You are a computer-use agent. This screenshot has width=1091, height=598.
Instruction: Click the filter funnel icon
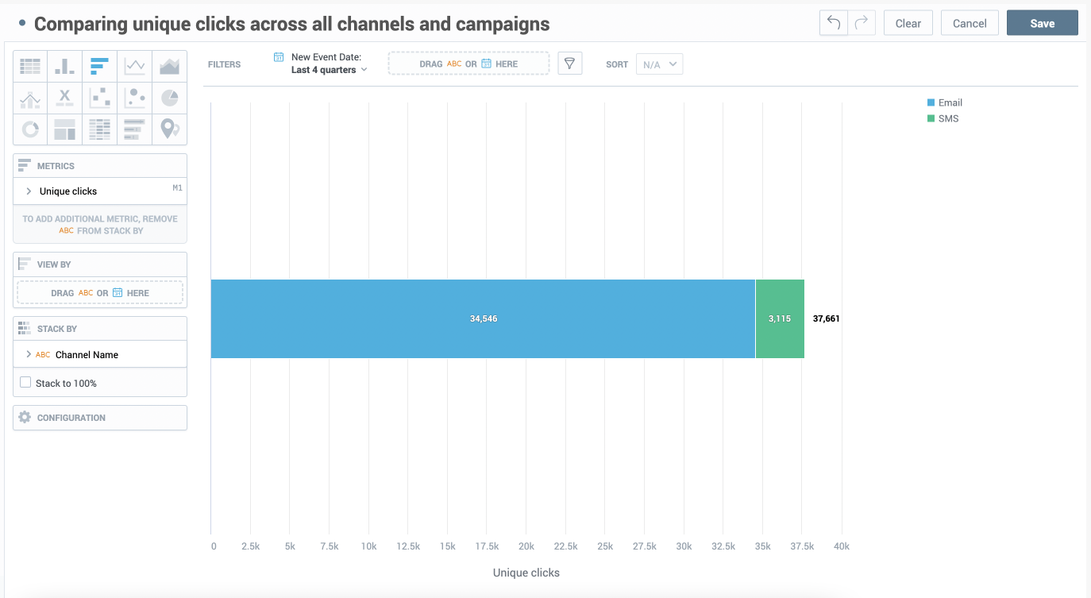click(x=570, y=64)
